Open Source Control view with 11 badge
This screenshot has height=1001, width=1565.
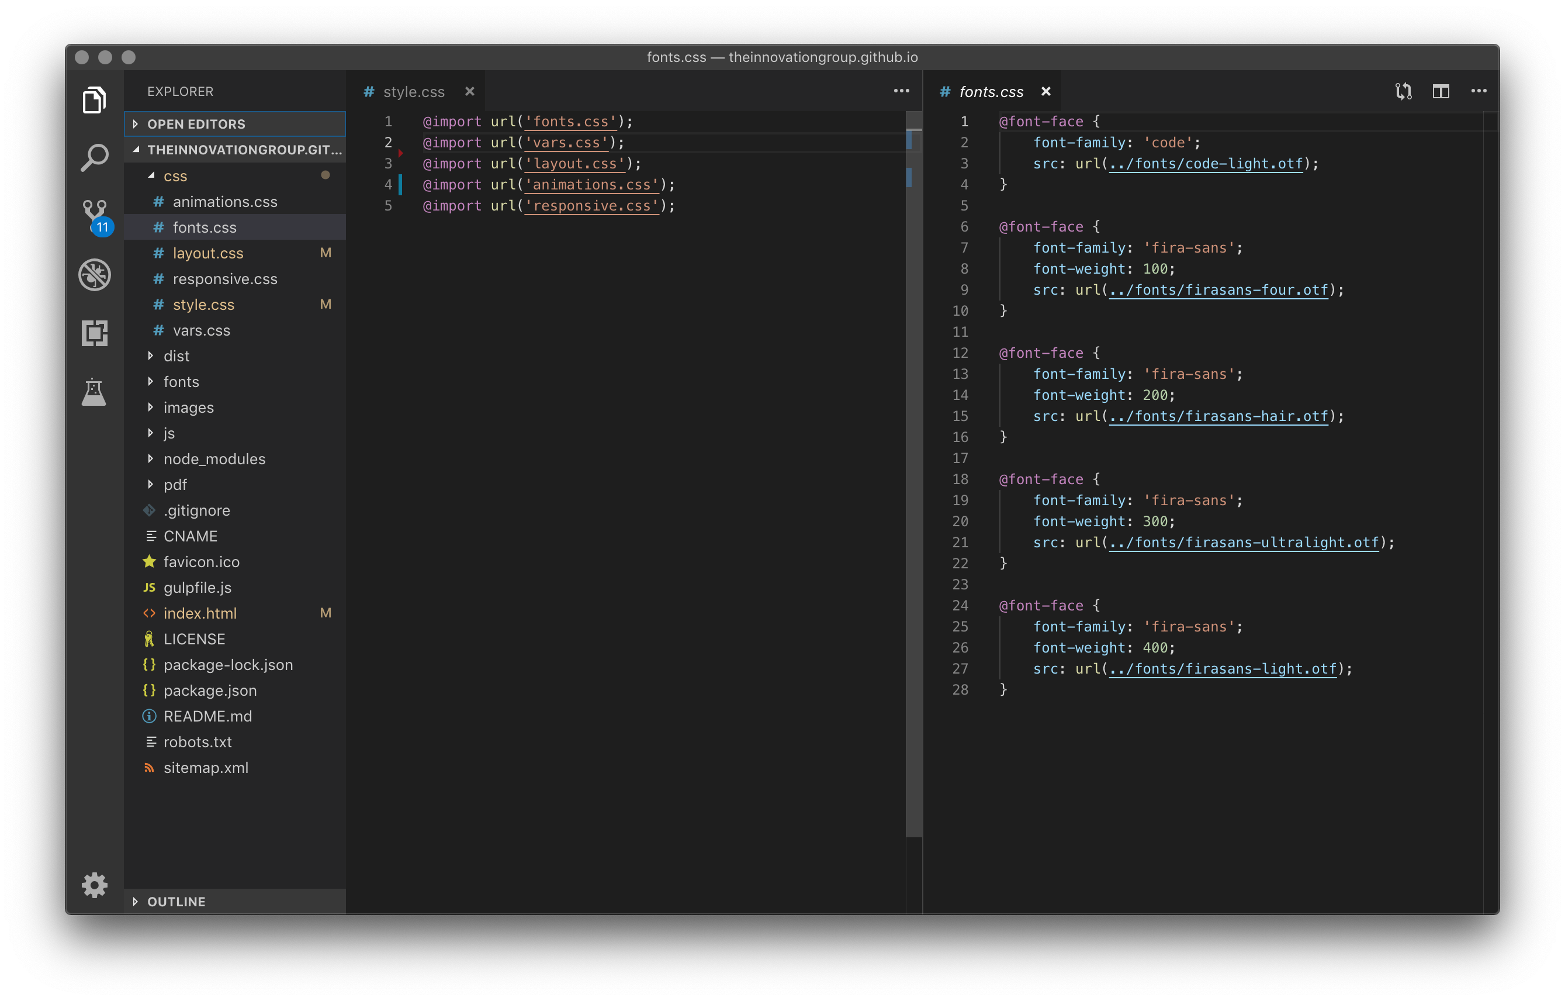[95, 216]
